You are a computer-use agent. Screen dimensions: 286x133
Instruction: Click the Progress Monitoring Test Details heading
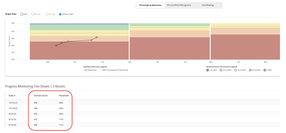[x=35, y=87]
